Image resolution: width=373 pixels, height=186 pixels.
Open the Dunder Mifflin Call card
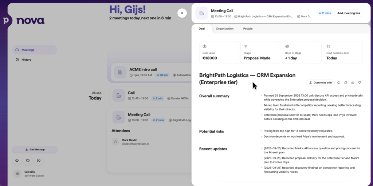tap(150, 96)
